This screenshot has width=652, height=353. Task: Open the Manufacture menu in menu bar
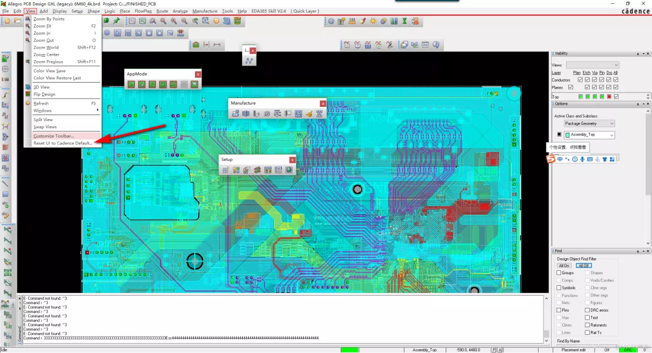point(205,11)
